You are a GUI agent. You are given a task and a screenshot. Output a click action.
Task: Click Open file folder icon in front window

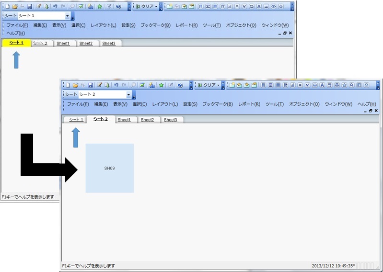[75, 85]
